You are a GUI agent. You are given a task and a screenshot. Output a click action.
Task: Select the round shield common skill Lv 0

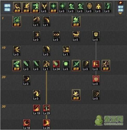coord(90,8)
